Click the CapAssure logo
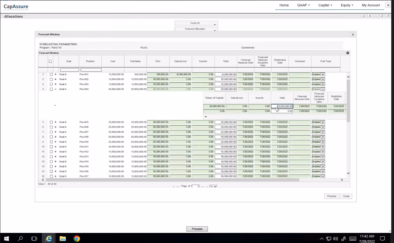 point(16,7)
